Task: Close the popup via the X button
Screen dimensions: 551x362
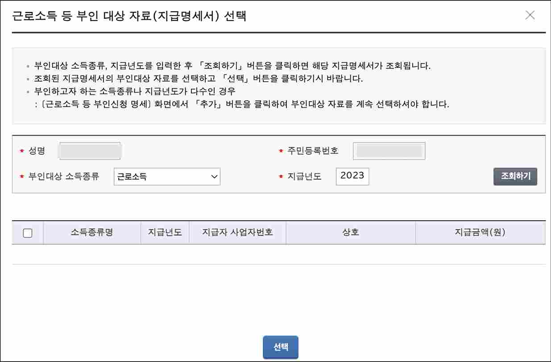Action: 530,15
